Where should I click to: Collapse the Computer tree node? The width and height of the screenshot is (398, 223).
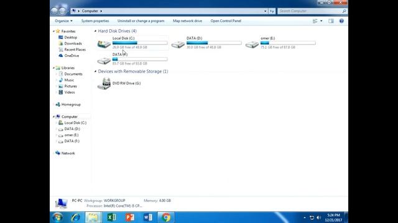(x=53, y=117)
